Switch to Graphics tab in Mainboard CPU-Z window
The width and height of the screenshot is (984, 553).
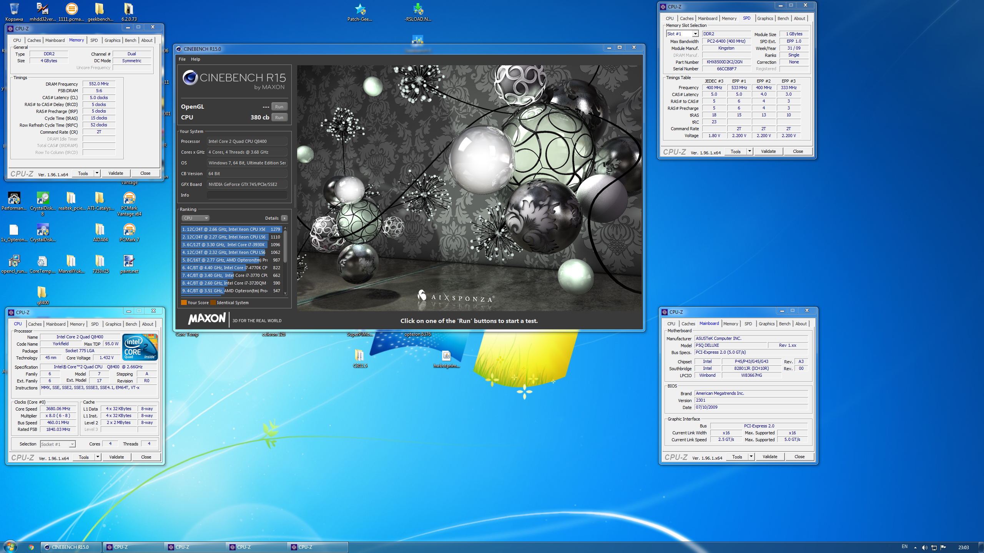pos(766,324)
